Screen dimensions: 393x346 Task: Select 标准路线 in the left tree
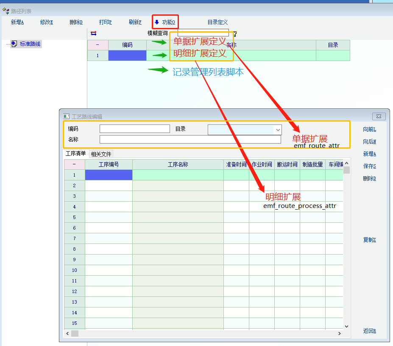click(x=31, y=44)
